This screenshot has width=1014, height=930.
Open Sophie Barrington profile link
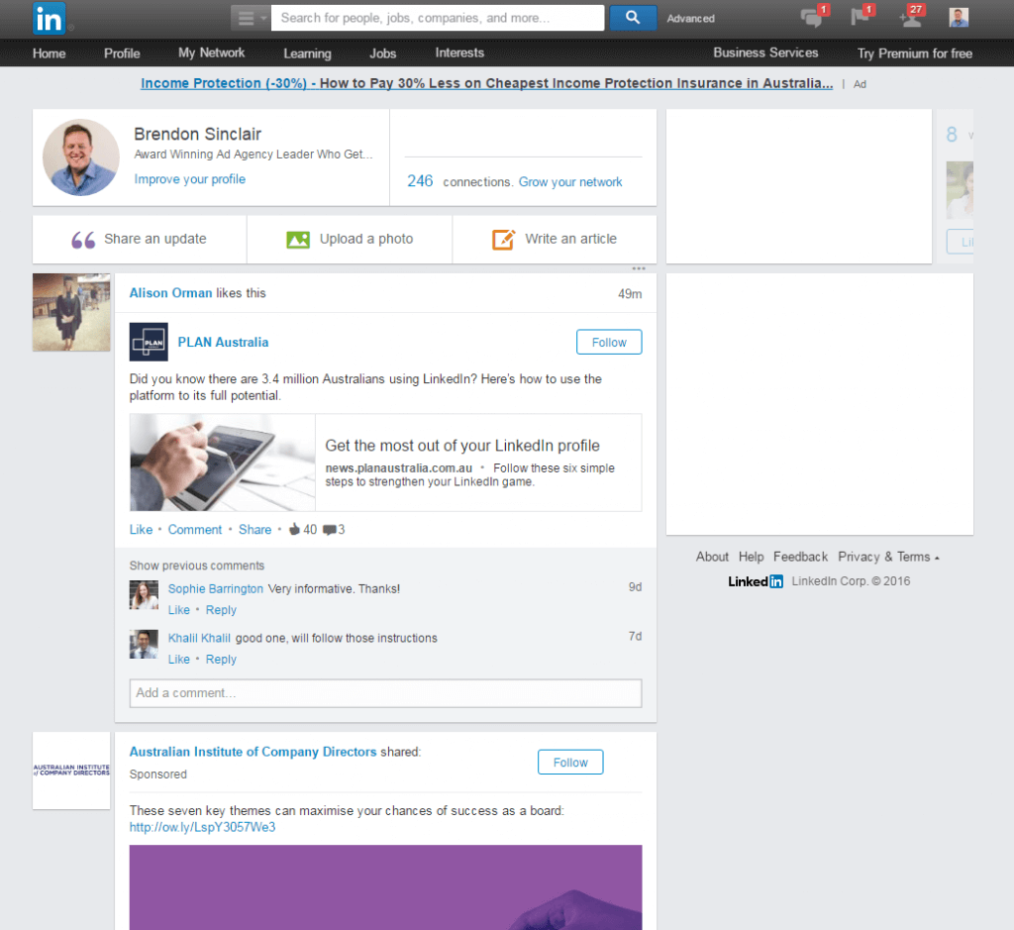coord(215,589)
